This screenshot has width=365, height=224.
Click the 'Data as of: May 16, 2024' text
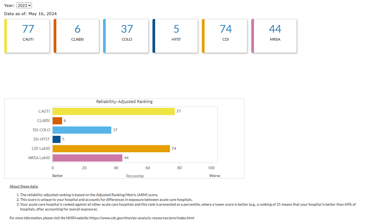point(30,14)
